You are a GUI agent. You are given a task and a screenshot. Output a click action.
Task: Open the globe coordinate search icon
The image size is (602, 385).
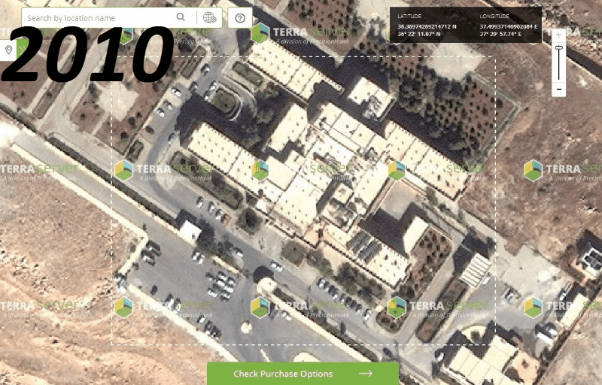point(210,17)
